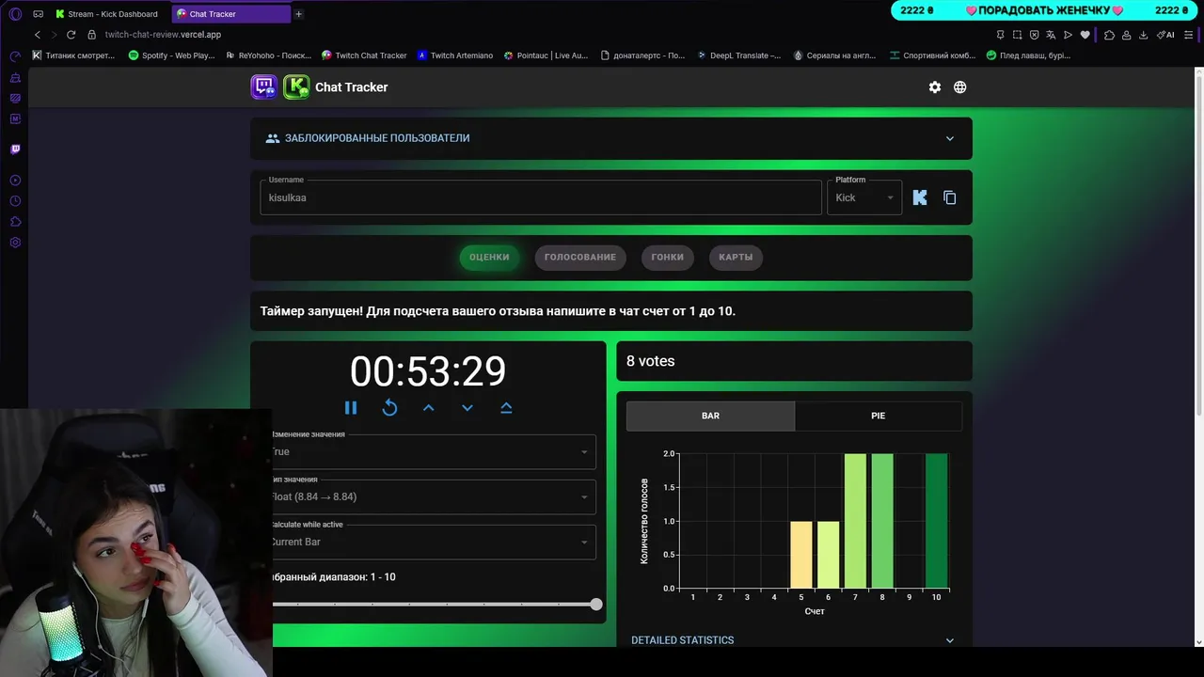
Task: Open the Calculate while active dropdown
Action: click(x=433, y=542)
